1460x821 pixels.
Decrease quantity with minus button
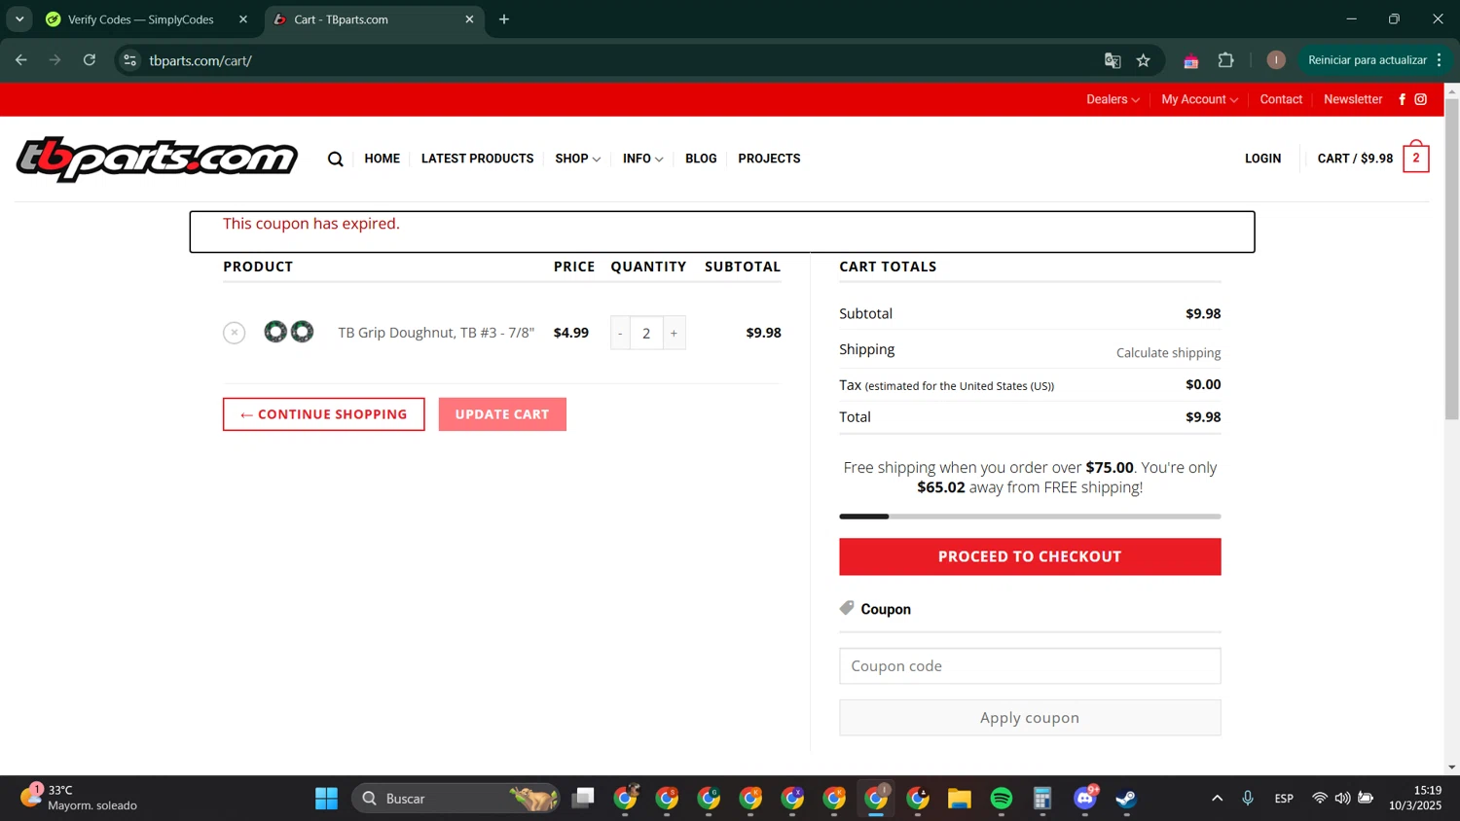pos(620,333)
